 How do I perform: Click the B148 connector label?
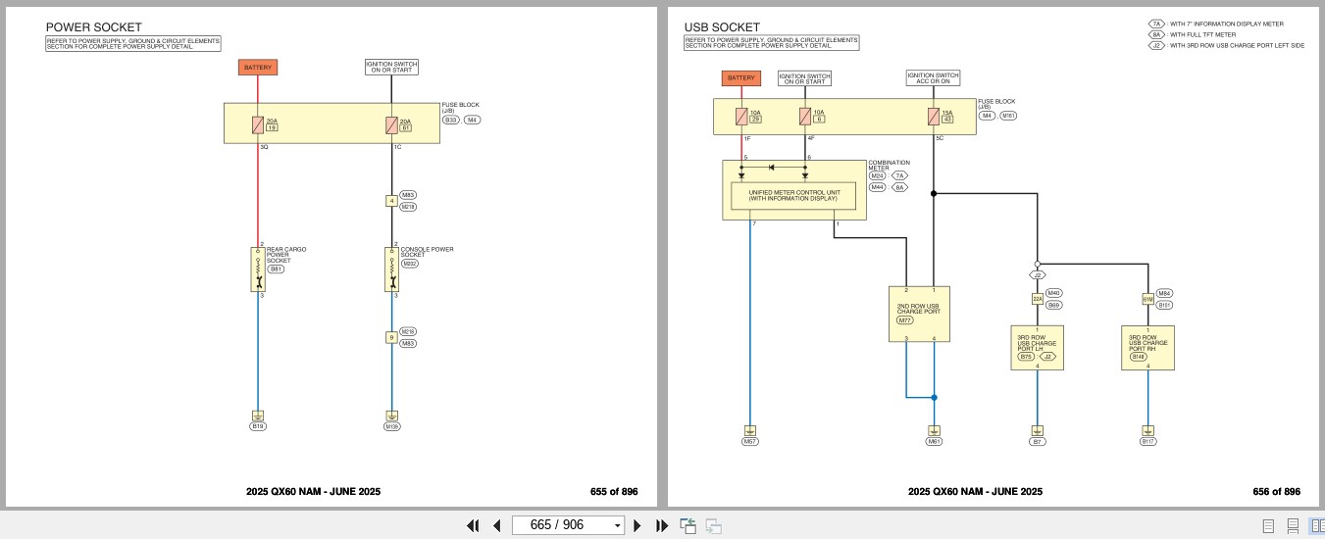pyautogui.click(x=1139, y=357)
